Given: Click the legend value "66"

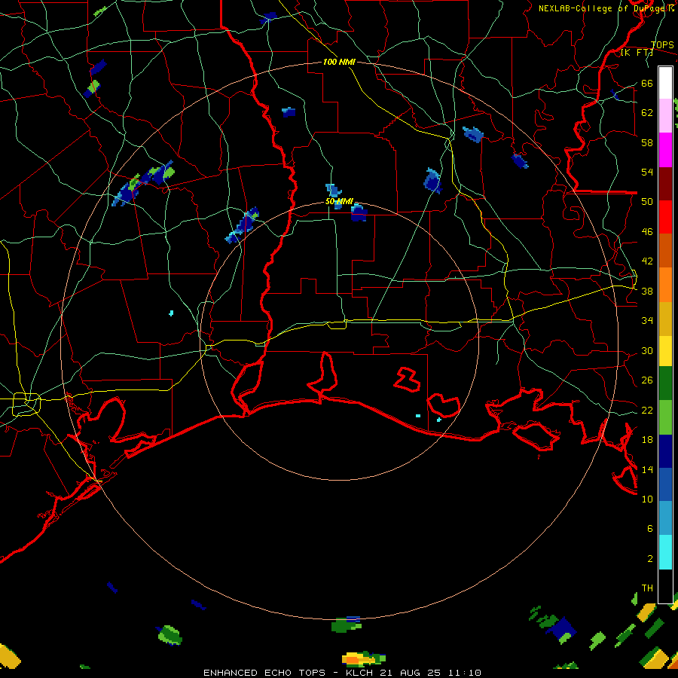Looking at the screenshot, I should point(647,83).
